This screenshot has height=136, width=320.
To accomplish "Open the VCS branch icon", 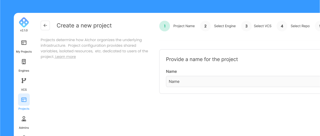I will [24, 81].
